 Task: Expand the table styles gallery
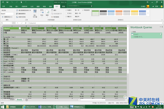click(148, 13)
